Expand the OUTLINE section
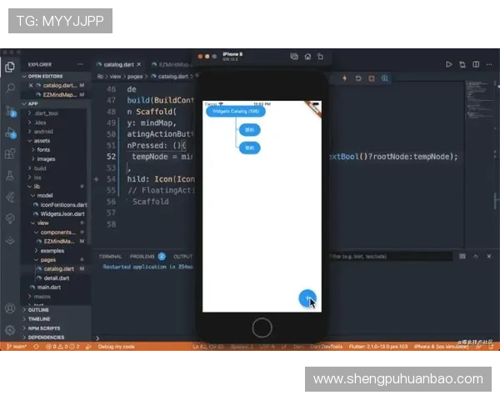 coord(38,310)
